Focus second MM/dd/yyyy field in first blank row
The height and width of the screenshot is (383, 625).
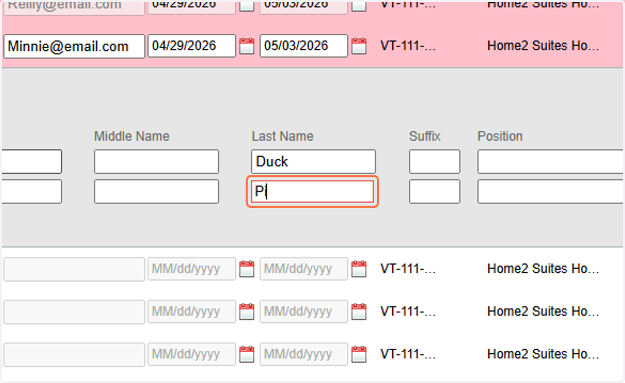304,269
